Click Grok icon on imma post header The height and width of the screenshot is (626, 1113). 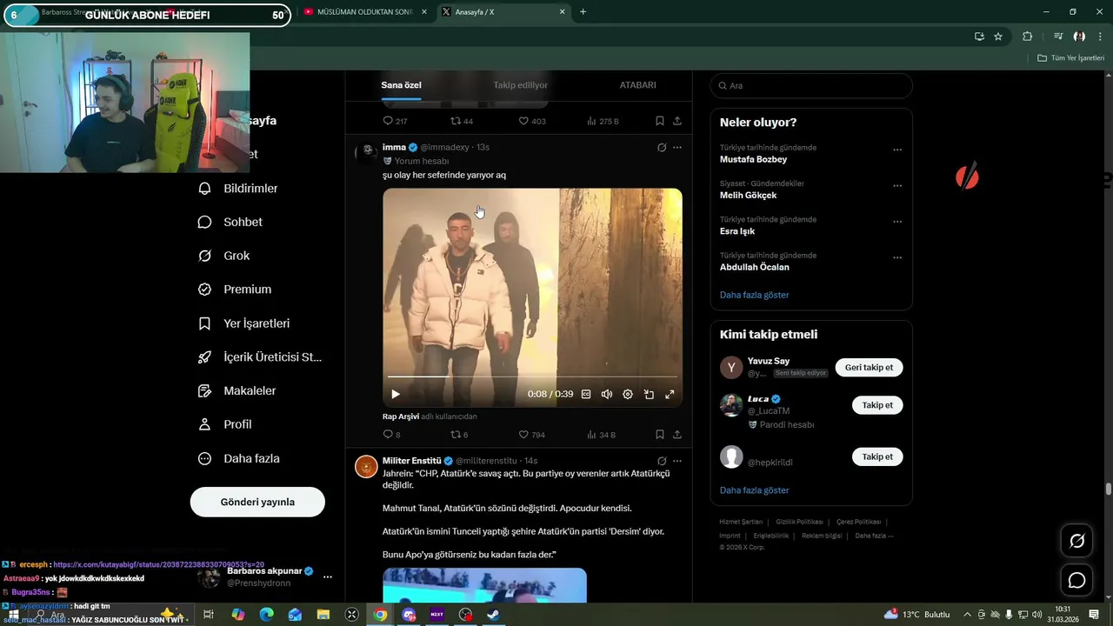662,148
